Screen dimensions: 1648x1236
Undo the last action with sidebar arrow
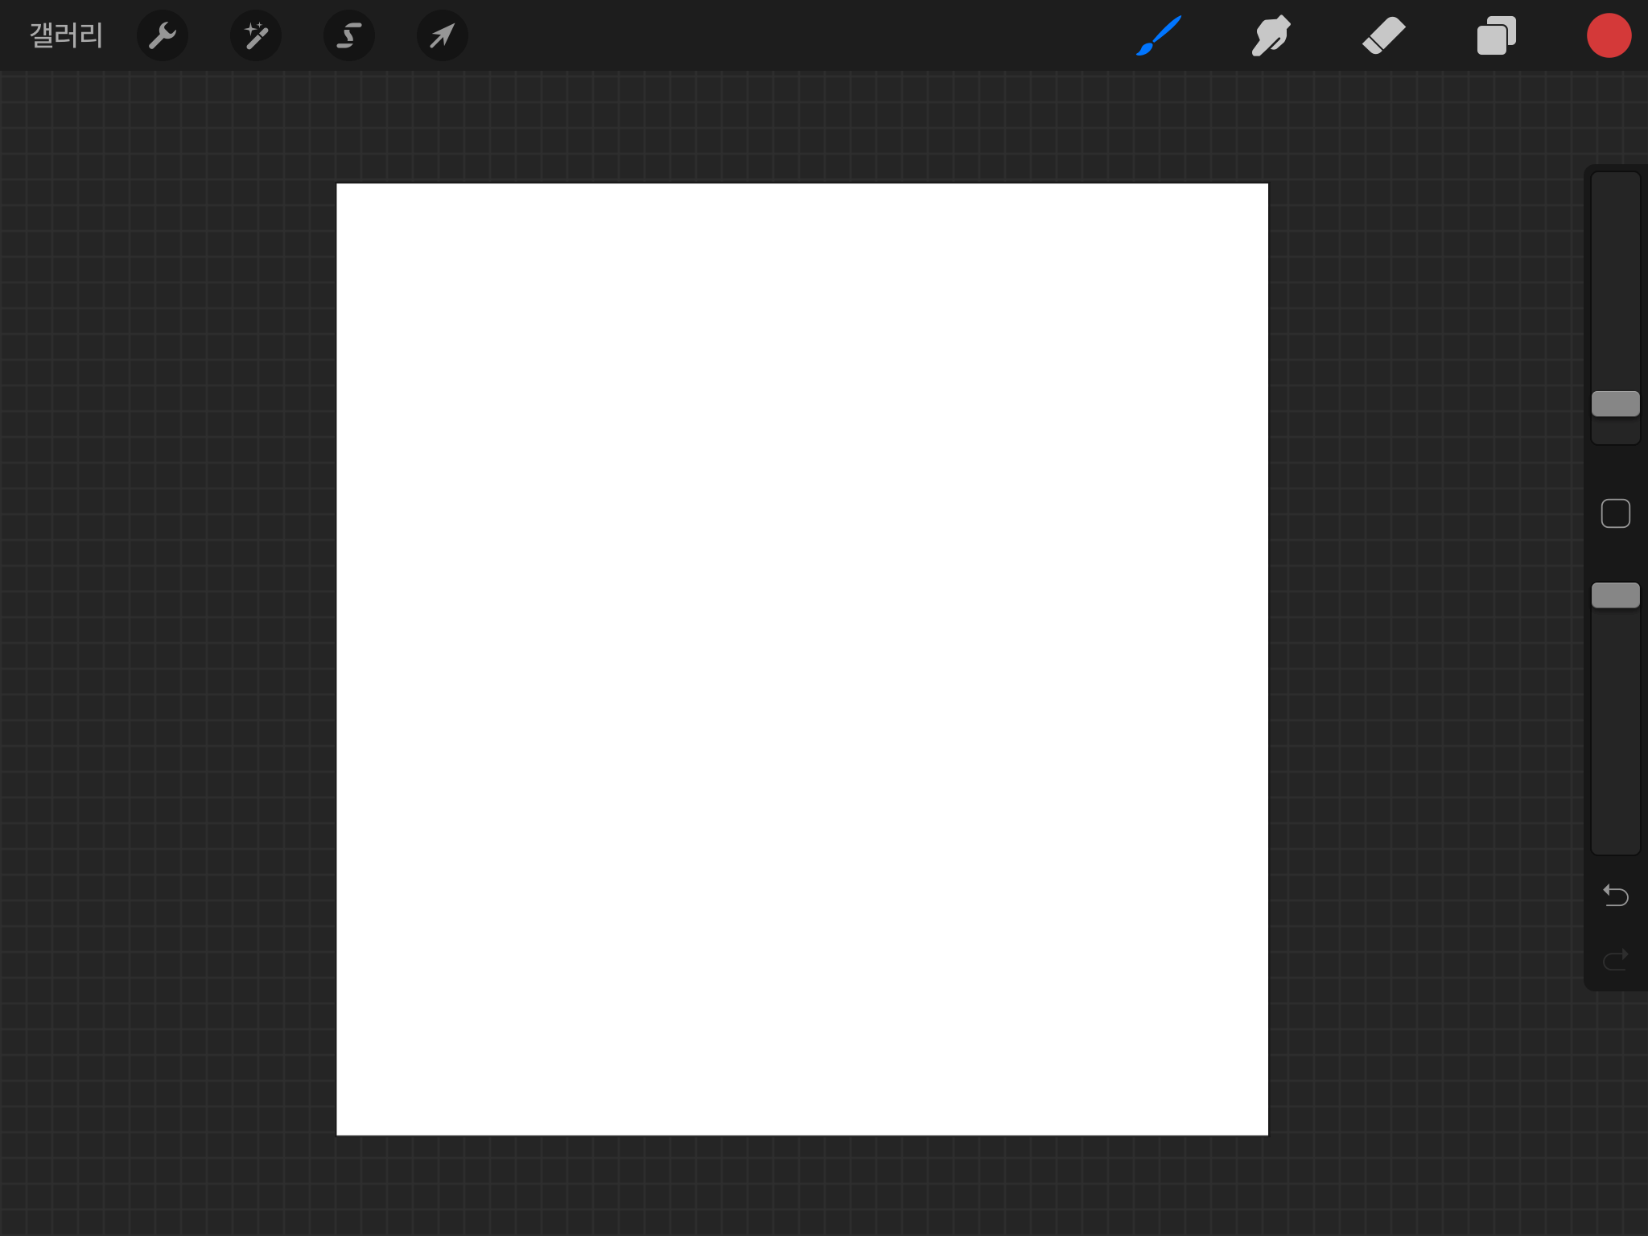click(1615, 895)
